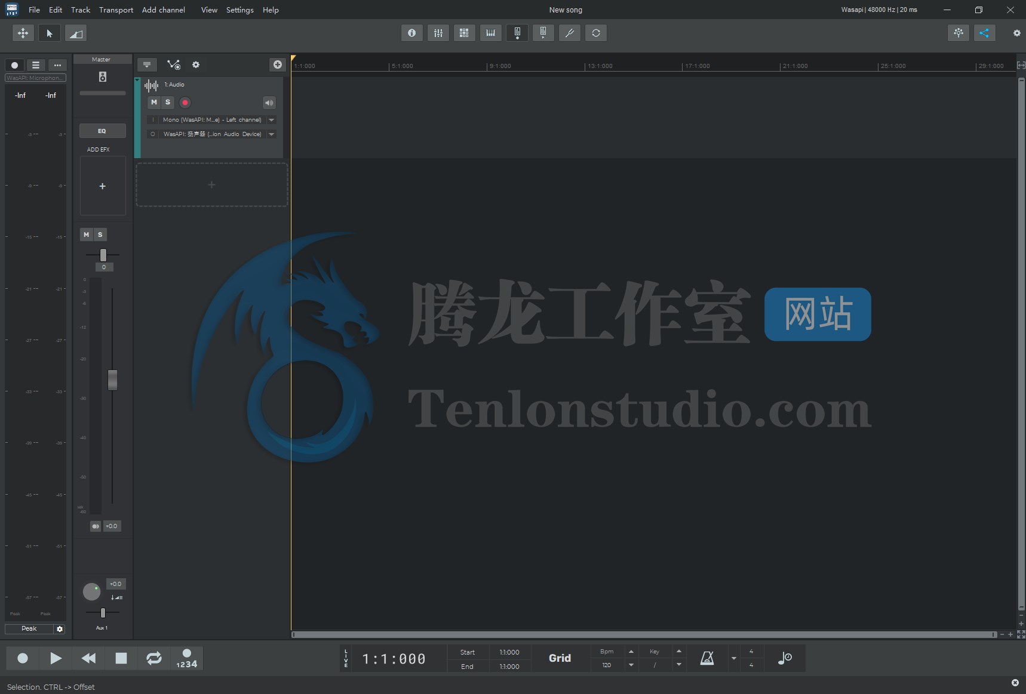Click the loop browser refresh icon

click(596, 33)
